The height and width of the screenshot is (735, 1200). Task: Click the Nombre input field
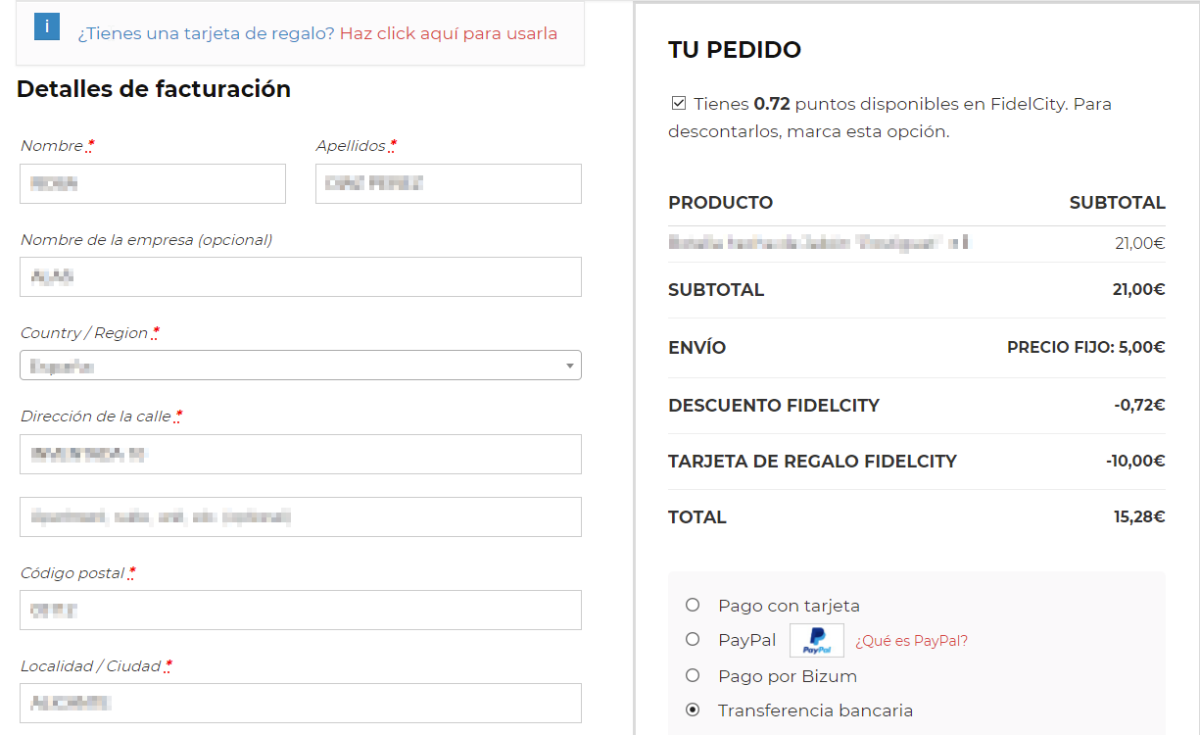tap(153, 183)
